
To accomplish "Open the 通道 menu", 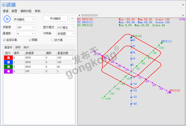I will tap(6, 11).
